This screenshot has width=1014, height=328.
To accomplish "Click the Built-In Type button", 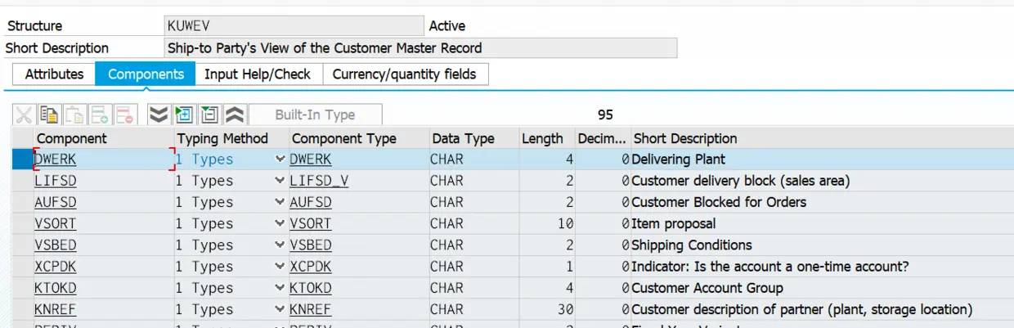I will click(x=315, y=115).
